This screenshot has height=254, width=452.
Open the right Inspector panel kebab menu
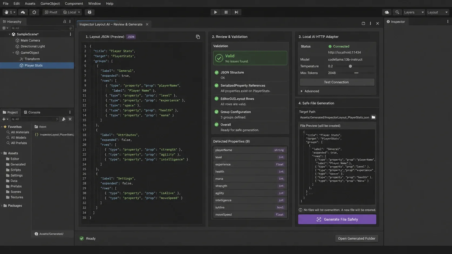(448, 22)
